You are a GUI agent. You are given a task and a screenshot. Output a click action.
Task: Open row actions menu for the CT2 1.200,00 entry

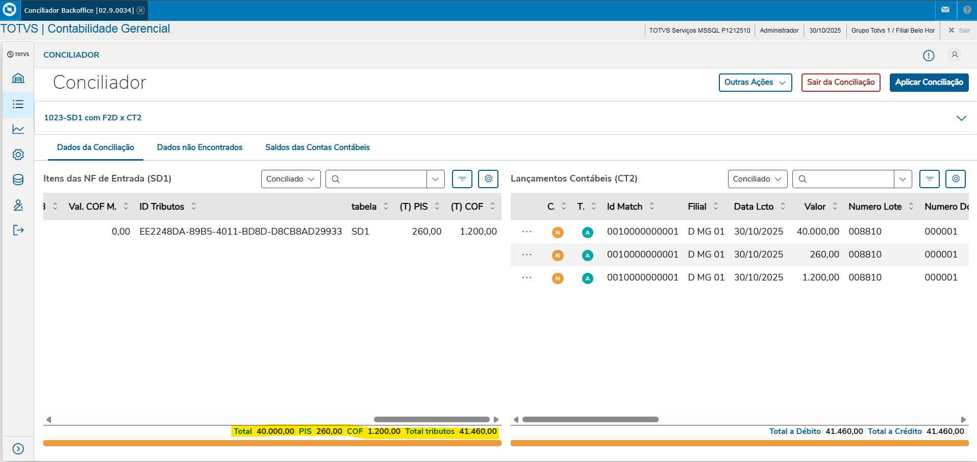(x=527, y=278)
